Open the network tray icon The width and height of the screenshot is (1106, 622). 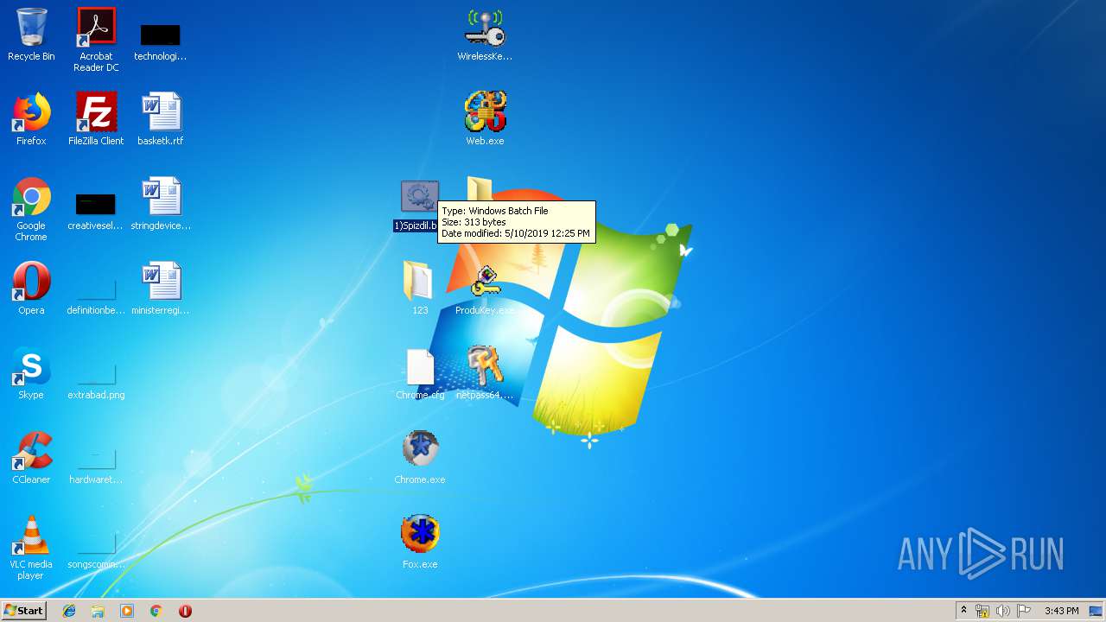click(982, 611)
